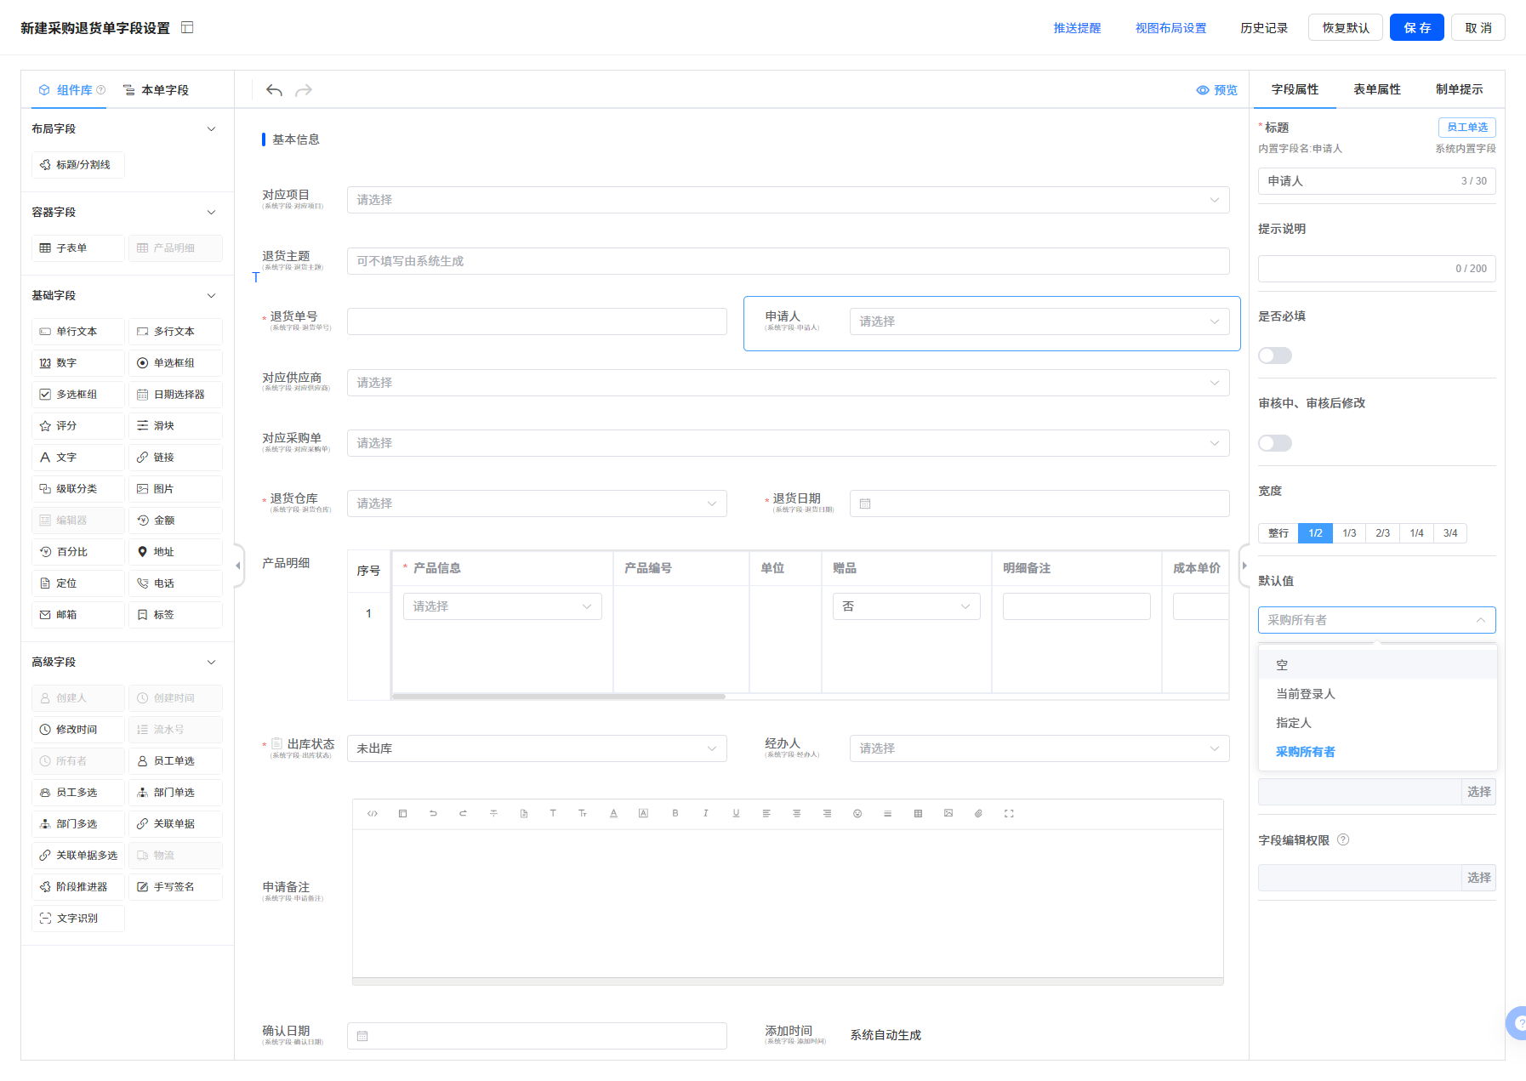
Task: Click the help icon beside 字段编辑权限
Action: pyautogui.click(x=1343, y=840)
